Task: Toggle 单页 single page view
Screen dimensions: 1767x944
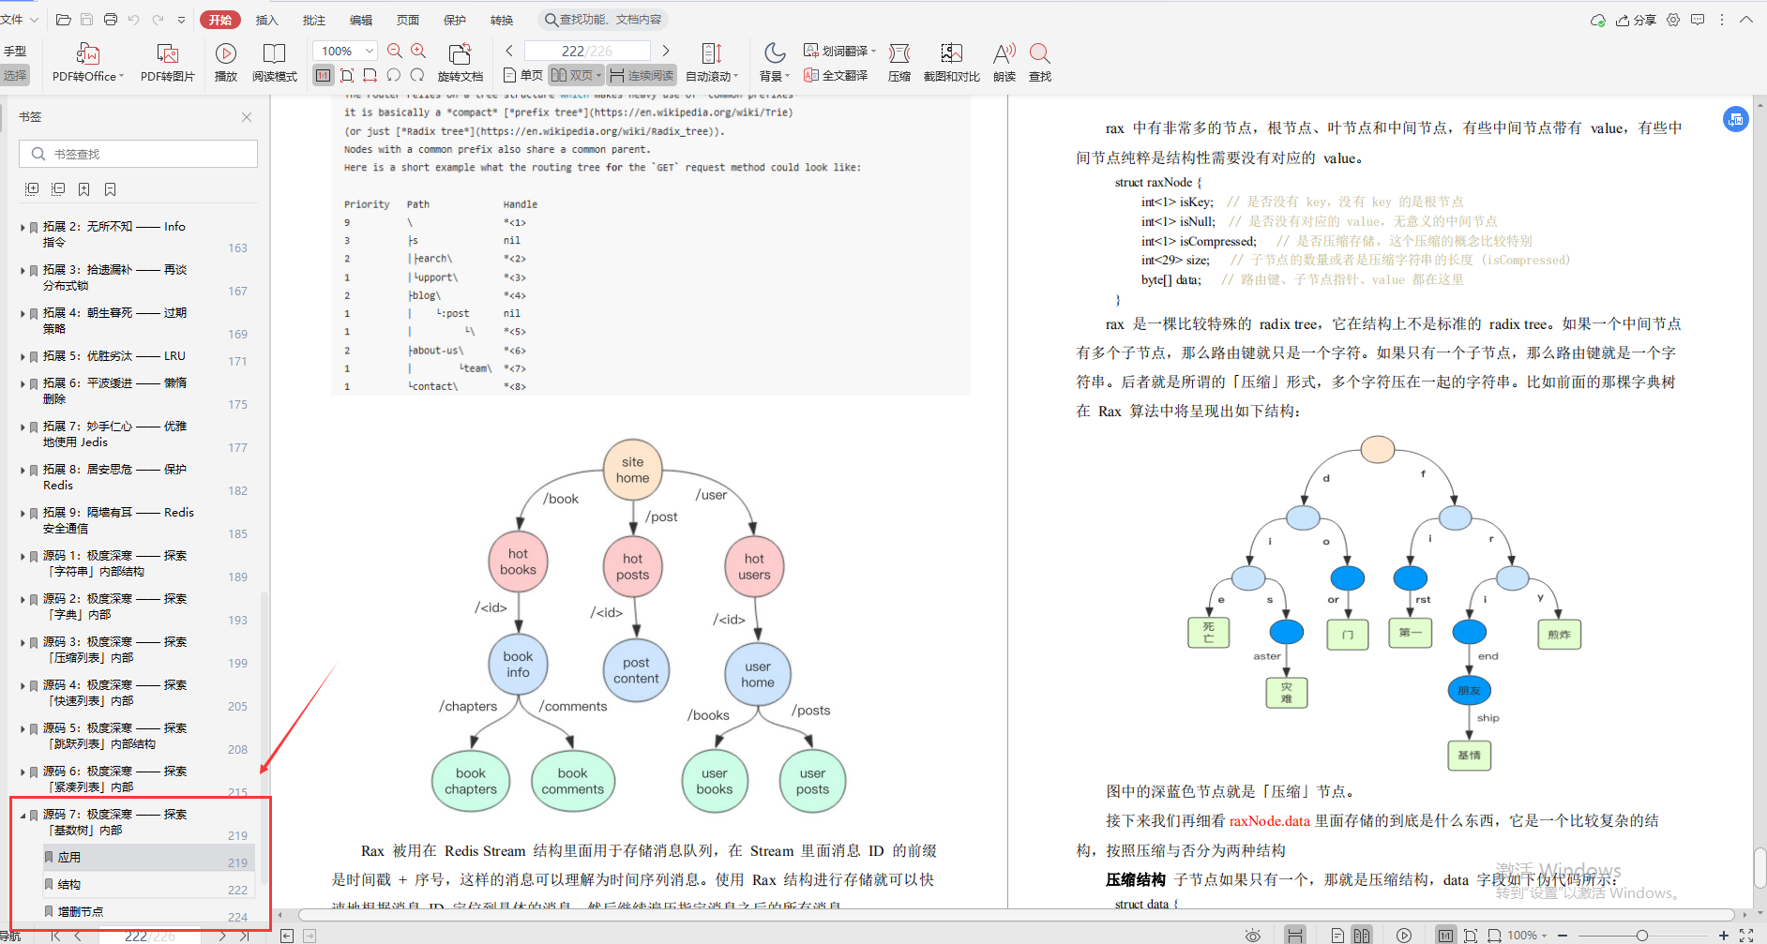Action: coord(523,75)
